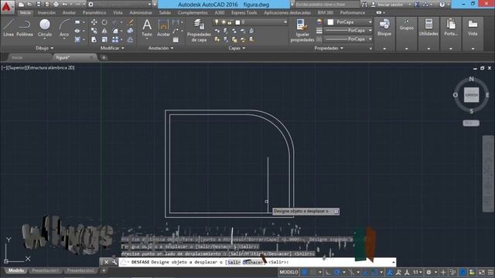The height and width of the screenshot is (278, 495).
Task: Open the AutoCAD application menu button
Action: tap(7, 7)
